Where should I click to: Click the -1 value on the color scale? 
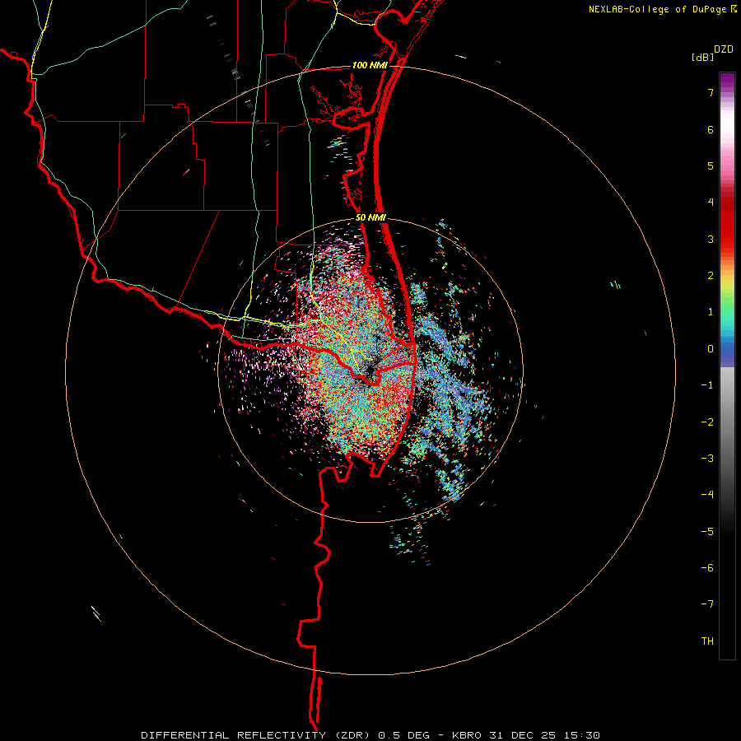point(707,385)
